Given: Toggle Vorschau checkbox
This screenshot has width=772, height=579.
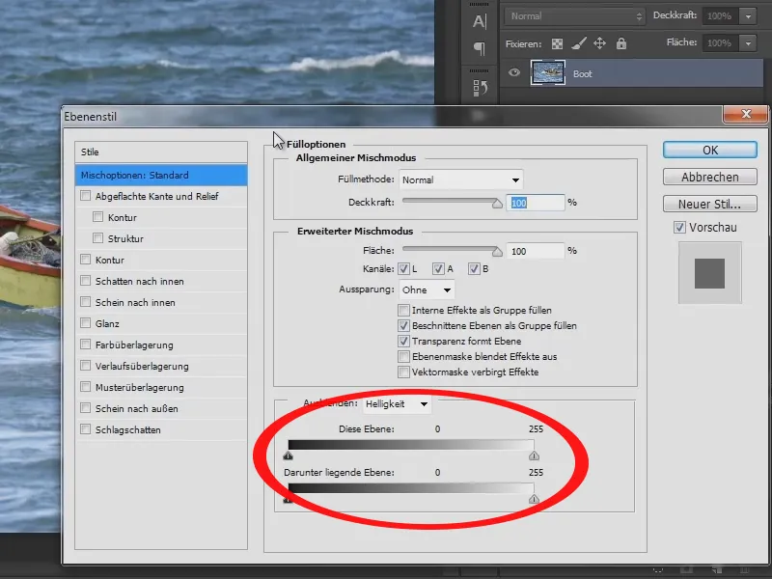Looking at the screenshot, I should tap(679, 228).
